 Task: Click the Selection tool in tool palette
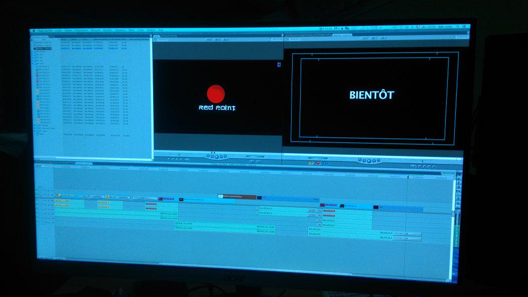click(459, 174)
